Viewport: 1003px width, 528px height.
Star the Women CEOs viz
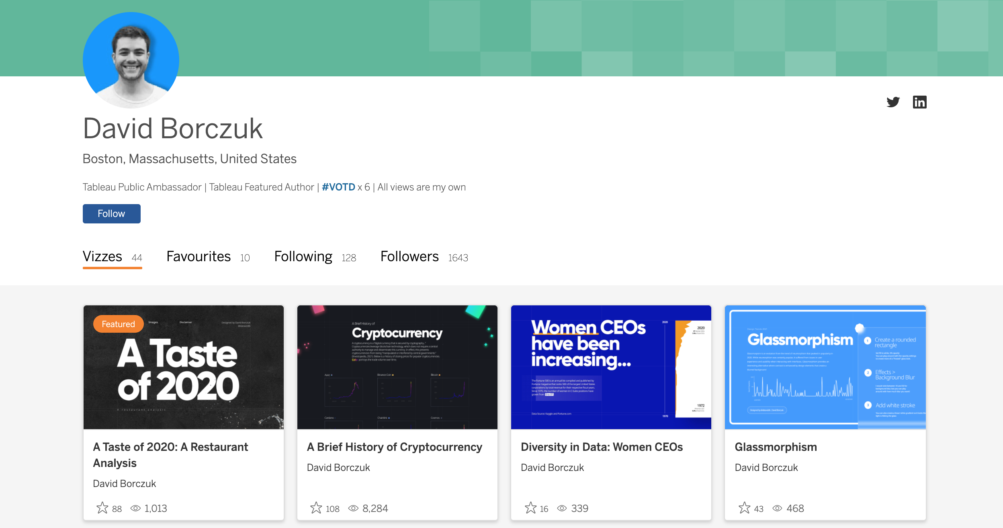[530, 508]
